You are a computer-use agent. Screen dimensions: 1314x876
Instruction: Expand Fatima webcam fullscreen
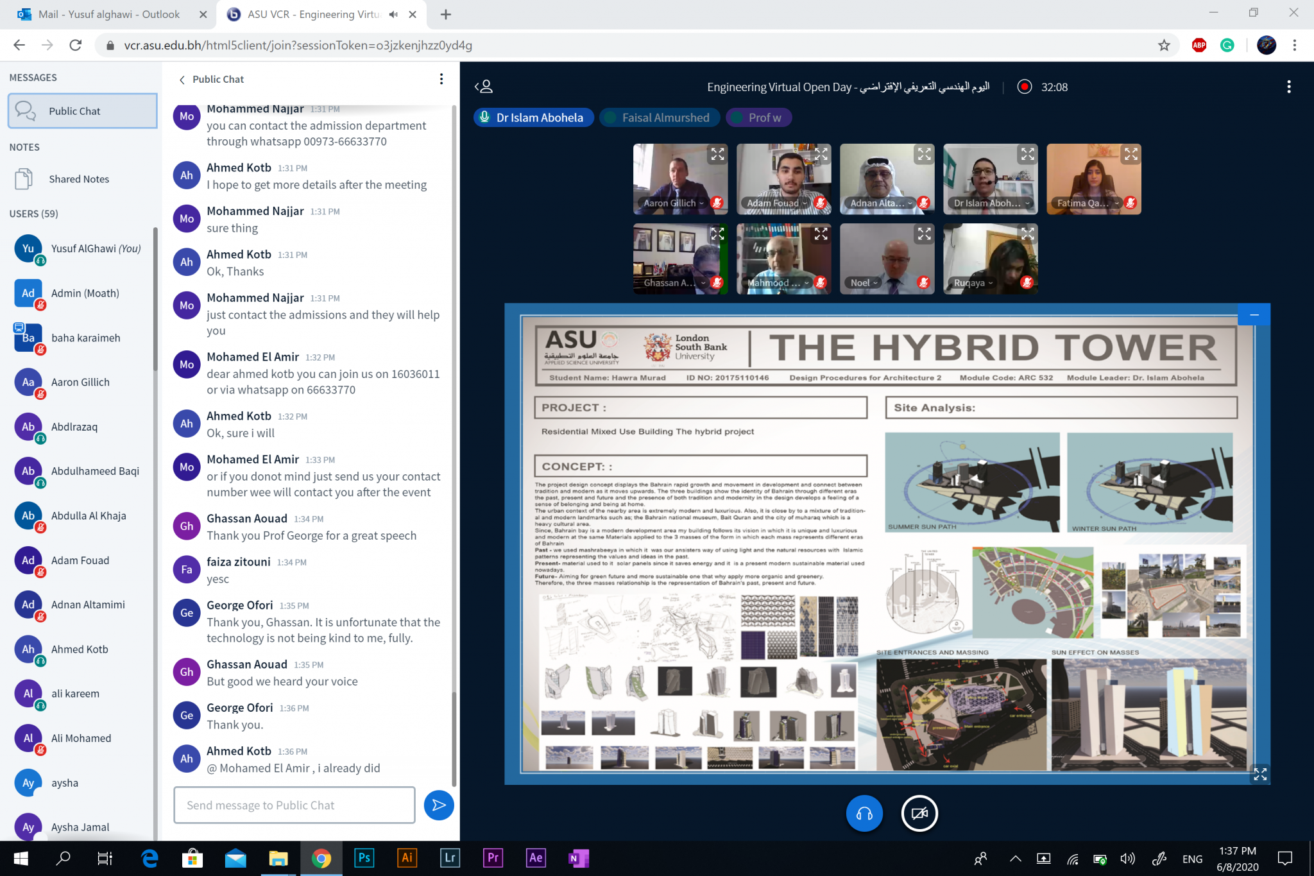pyautogui.click(x=1131, y=154)
